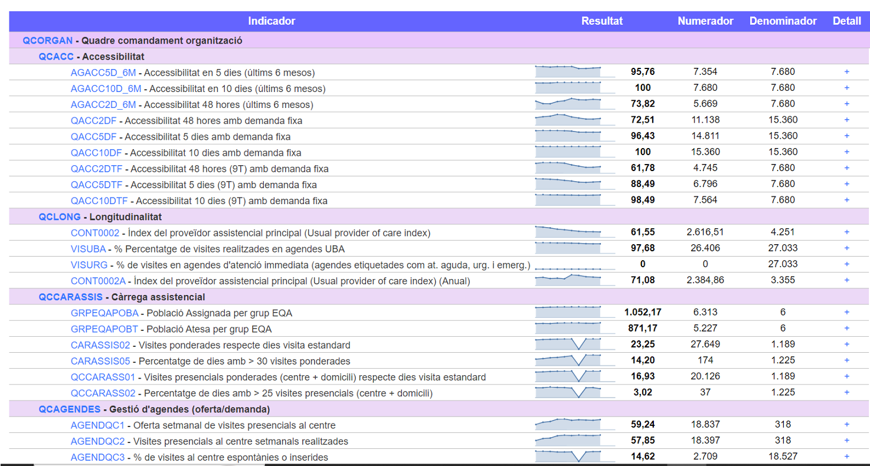870x466 pixels.
Task: Expand detail plus for AGACC5D_6M row
Action: [846, 71]
